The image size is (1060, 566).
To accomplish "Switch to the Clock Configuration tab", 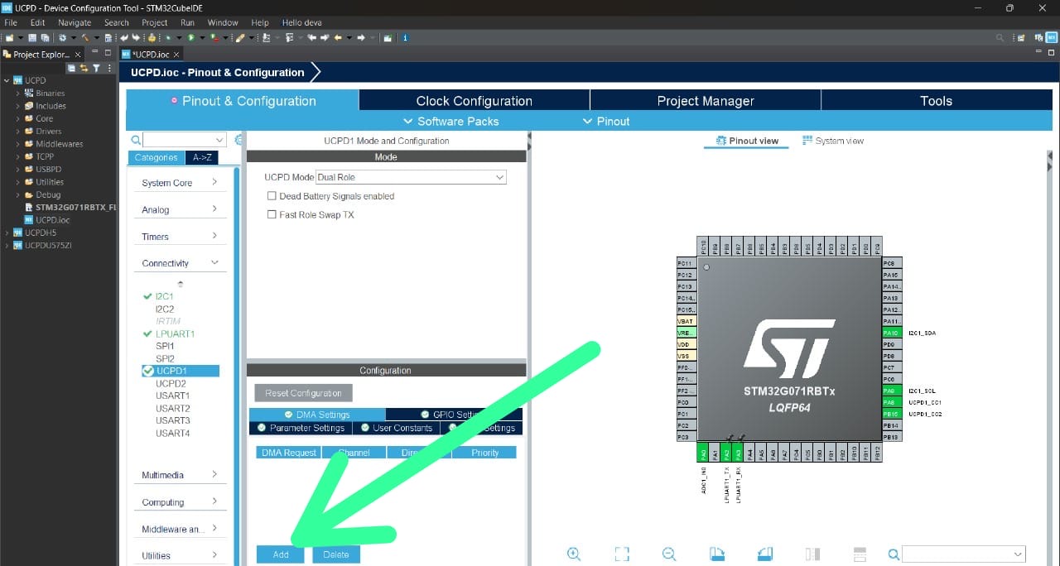I will coord(474,100).
